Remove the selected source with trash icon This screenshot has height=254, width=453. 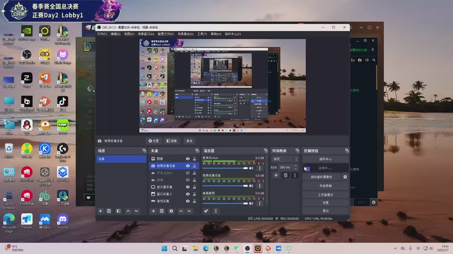pos(162,211)
